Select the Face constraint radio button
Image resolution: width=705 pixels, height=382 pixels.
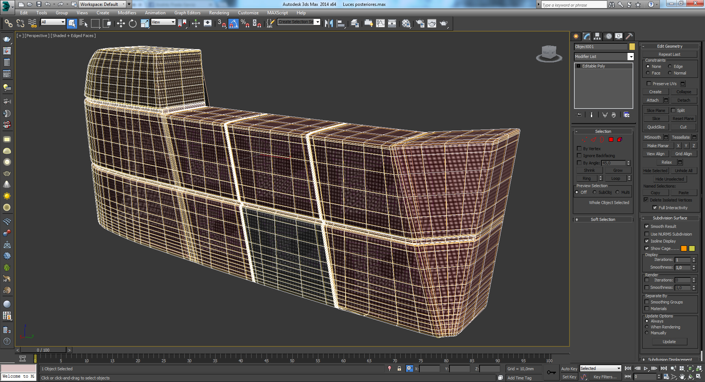pos(648,73)
